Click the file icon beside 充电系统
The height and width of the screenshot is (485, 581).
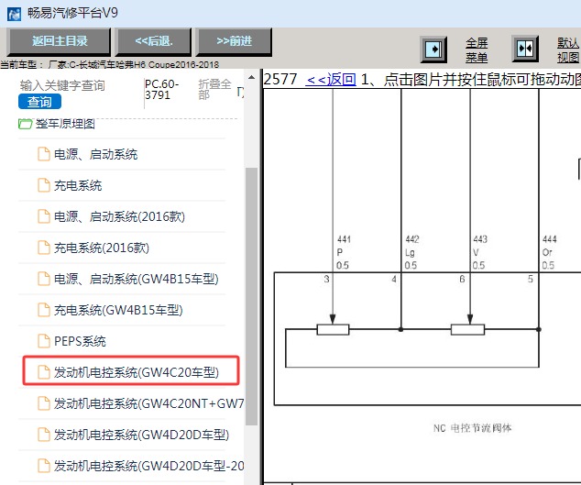(x=44, y=185)
